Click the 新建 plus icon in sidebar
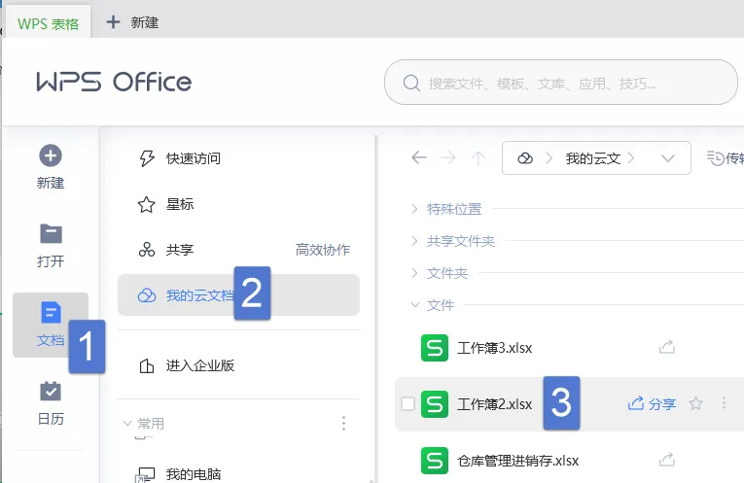The image size is (744, 483). tap(51, 155)
